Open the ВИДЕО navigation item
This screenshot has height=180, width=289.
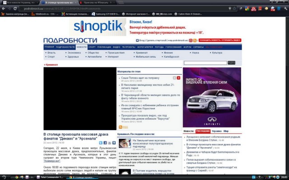[x=117, y=47]
